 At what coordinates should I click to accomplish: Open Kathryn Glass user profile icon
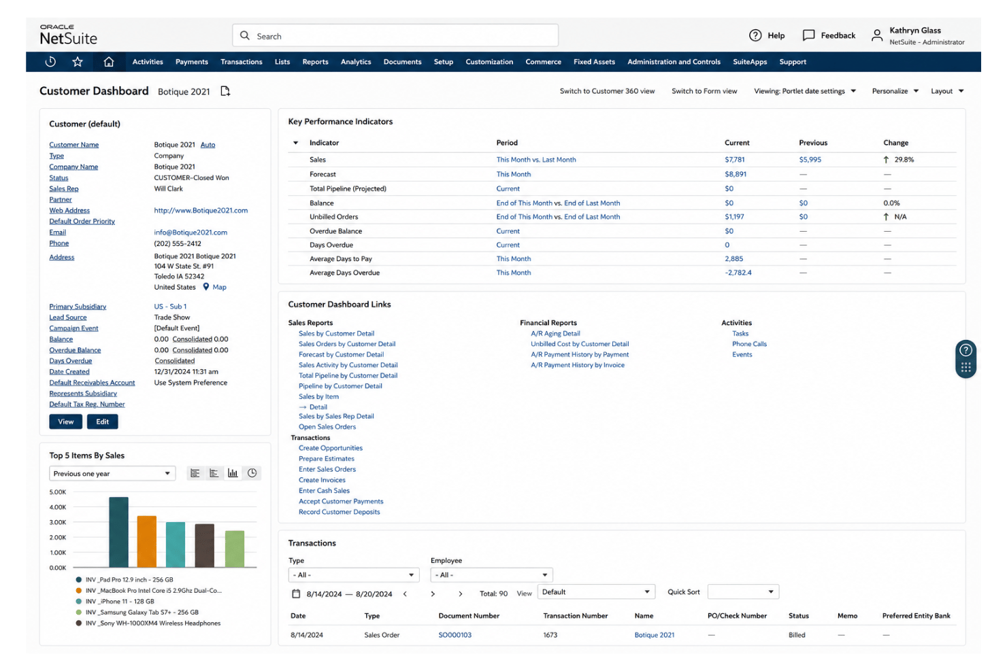click(877, 35)
